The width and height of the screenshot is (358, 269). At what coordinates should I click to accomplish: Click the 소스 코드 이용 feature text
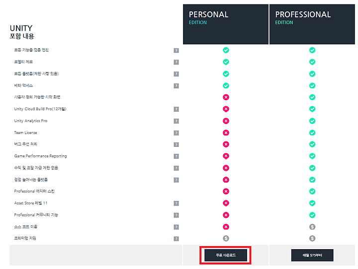(x=25, y=227)
